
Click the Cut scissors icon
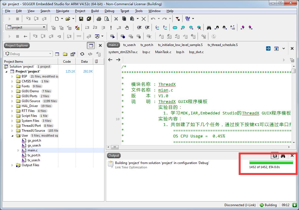point(116,19)
